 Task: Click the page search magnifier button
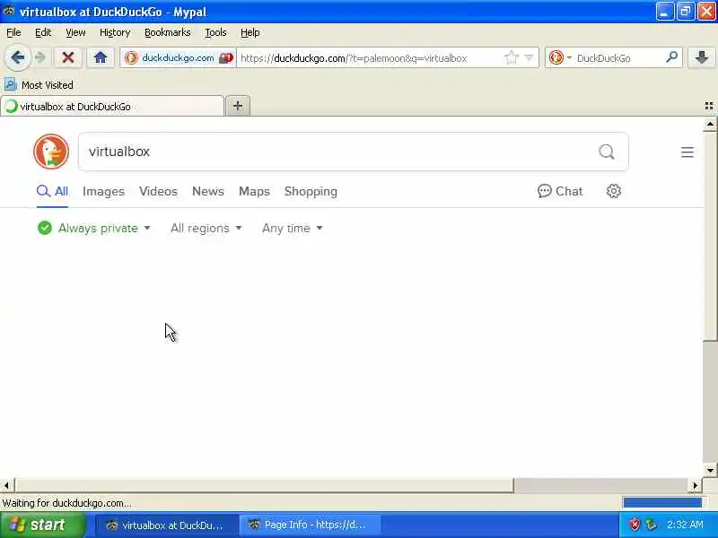click(x=607, y=152)
